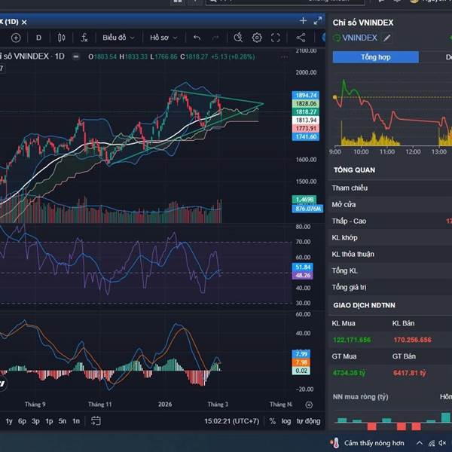The image size is (452, 452).
Task: Undo the last chart action
Action: (197, 37)
